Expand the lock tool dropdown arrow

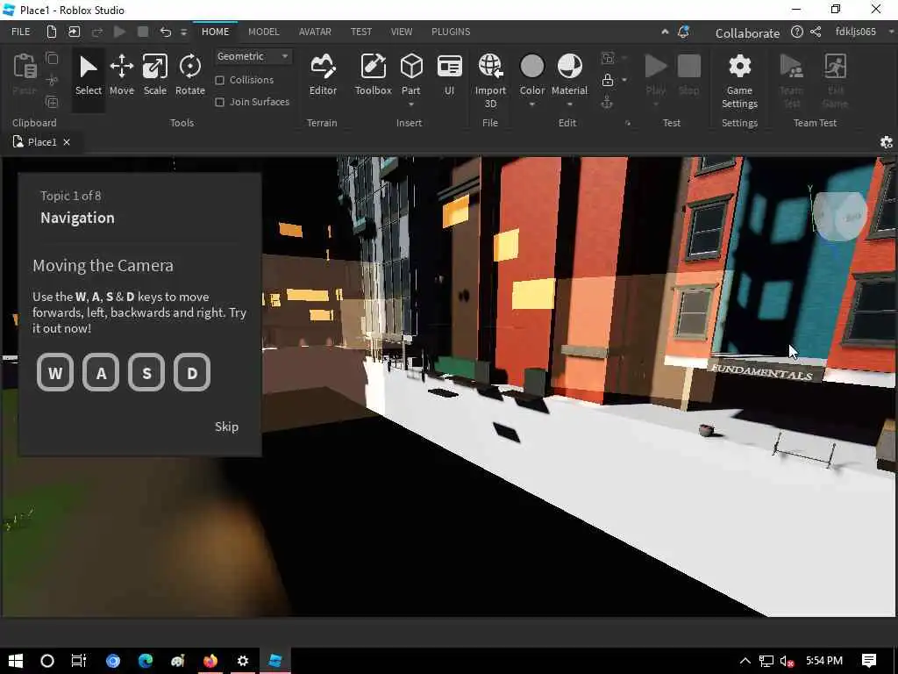624,80
